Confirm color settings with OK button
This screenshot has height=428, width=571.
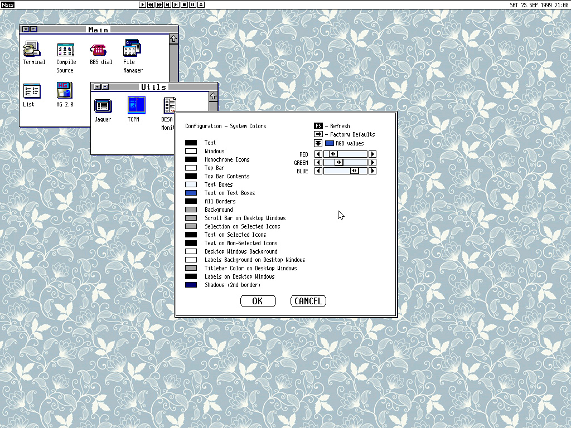pos(258,301)
